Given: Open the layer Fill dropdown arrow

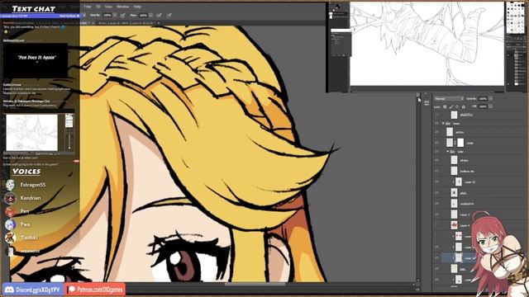Looking at the screenshot, I should (490, 106).
